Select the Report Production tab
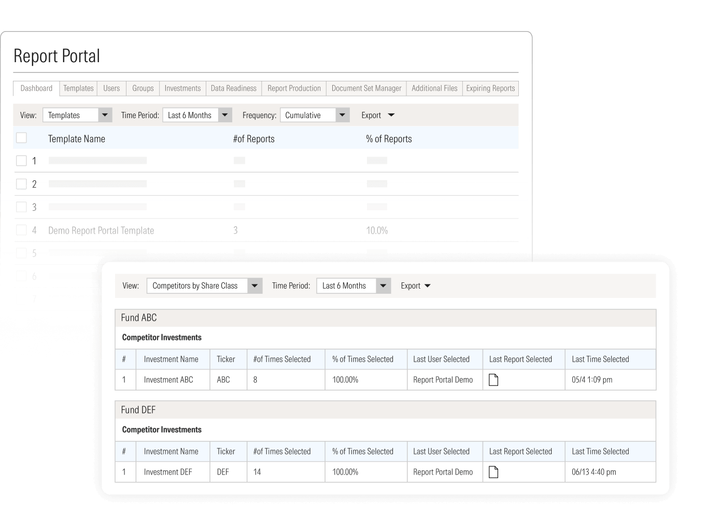Viewport: 707px width, 530px height. click(294, 88)
